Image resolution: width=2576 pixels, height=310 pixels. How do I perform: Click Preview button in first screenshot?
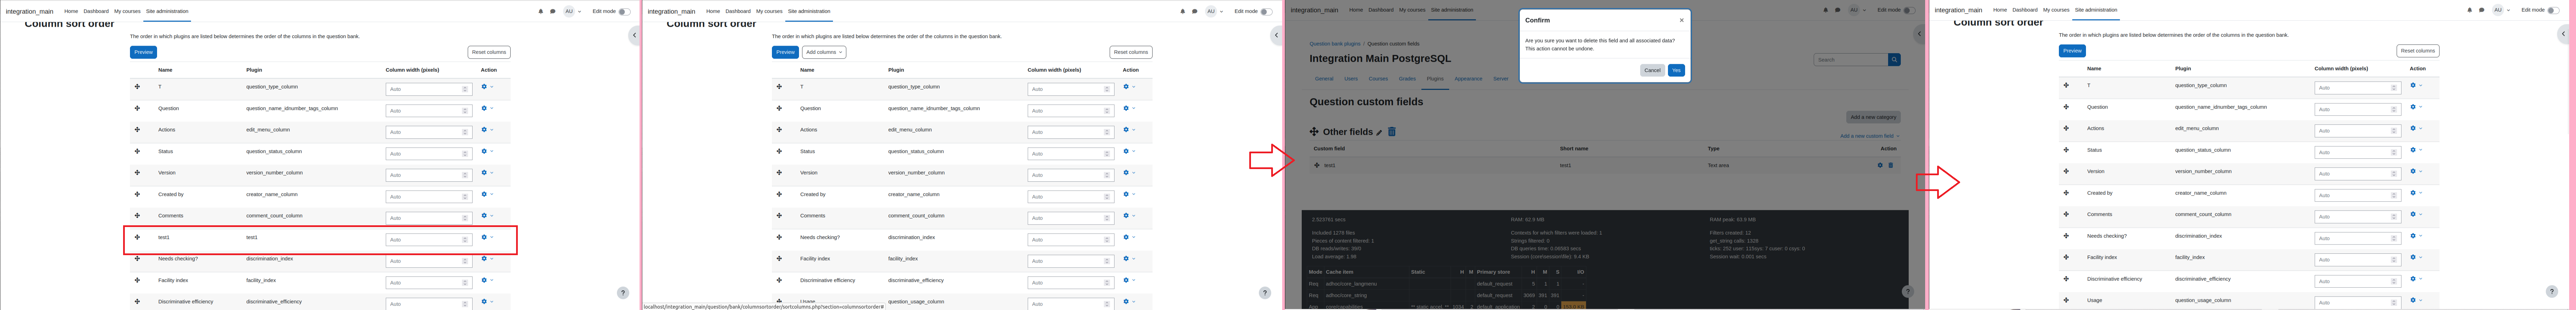coord(143,52)
